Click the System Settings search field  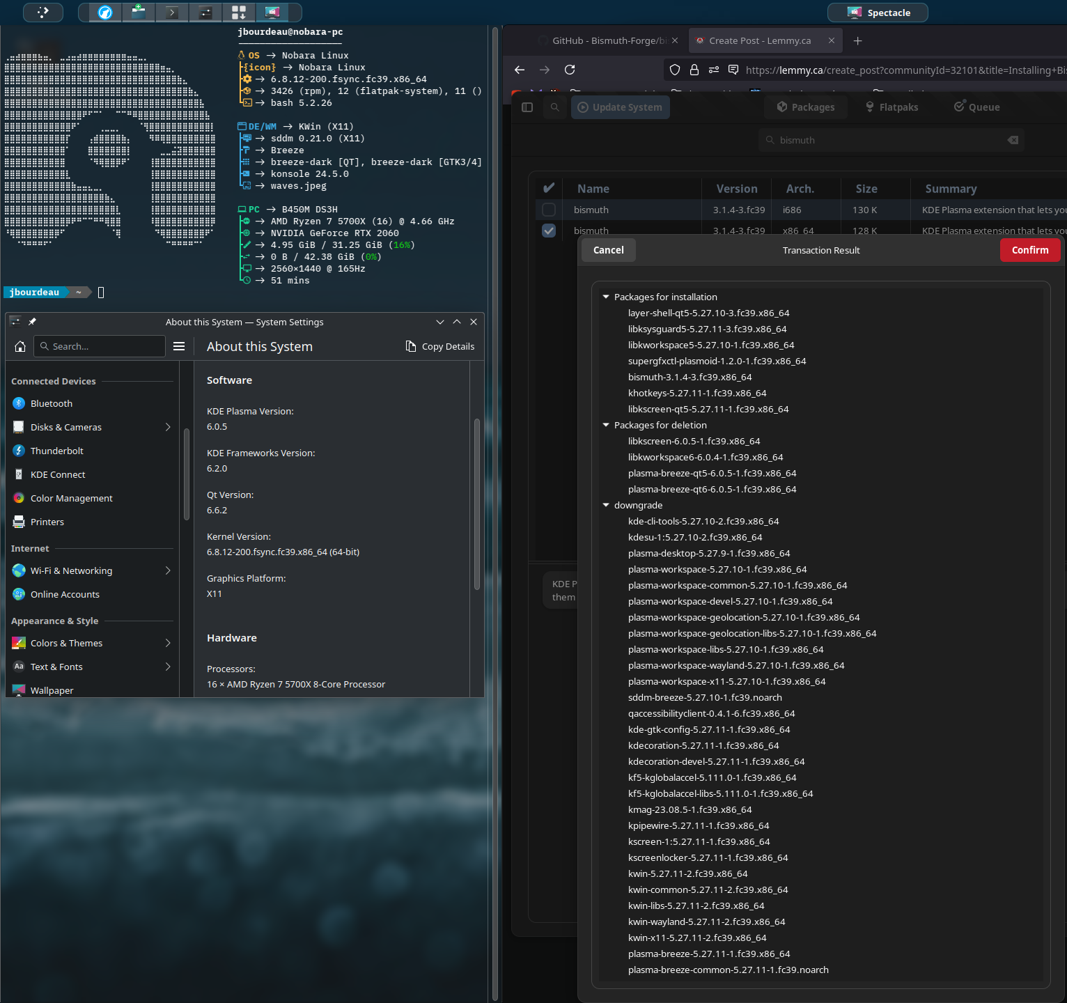click(x=104, y=346)
